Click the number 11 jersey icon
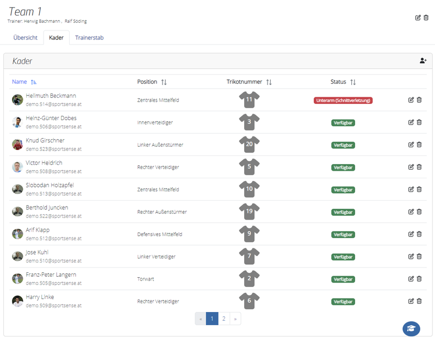The width and height of the screenshot is (435, 343). pos(249,99)
